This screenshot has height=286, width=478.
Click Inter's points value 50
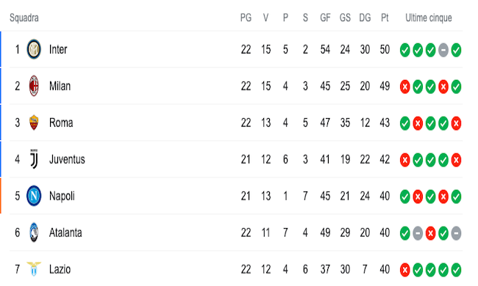(x=385, y=50)
